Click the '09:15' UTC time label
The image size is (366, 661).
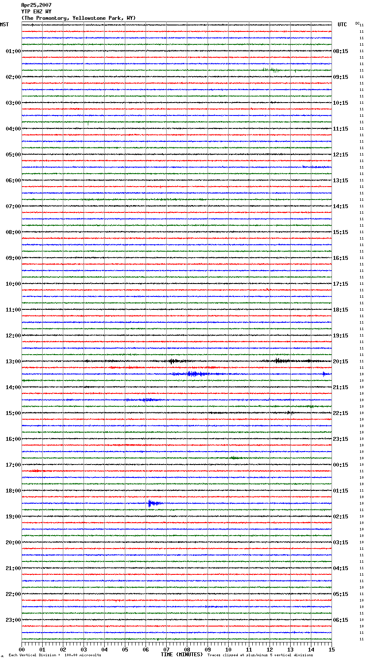341,77
